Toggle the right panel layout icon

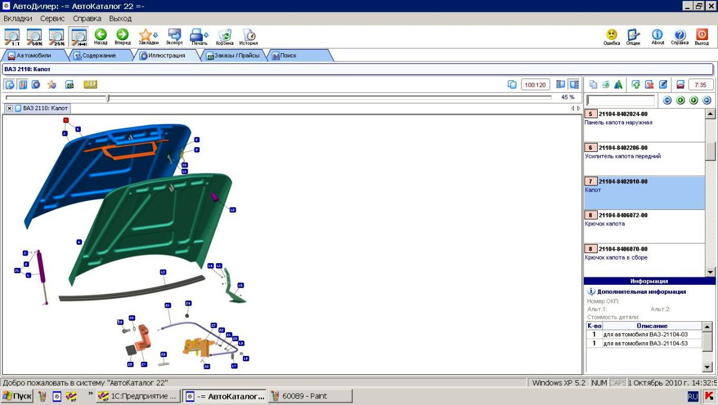[574, 84]
